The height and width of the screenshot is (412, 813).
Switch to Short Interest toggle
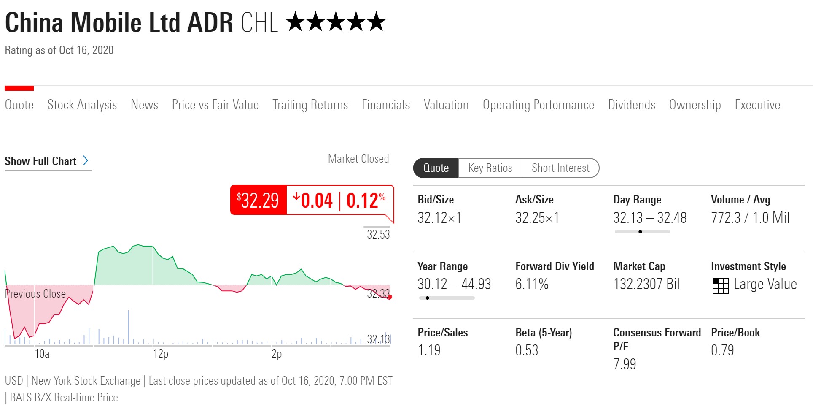point(560,168)
